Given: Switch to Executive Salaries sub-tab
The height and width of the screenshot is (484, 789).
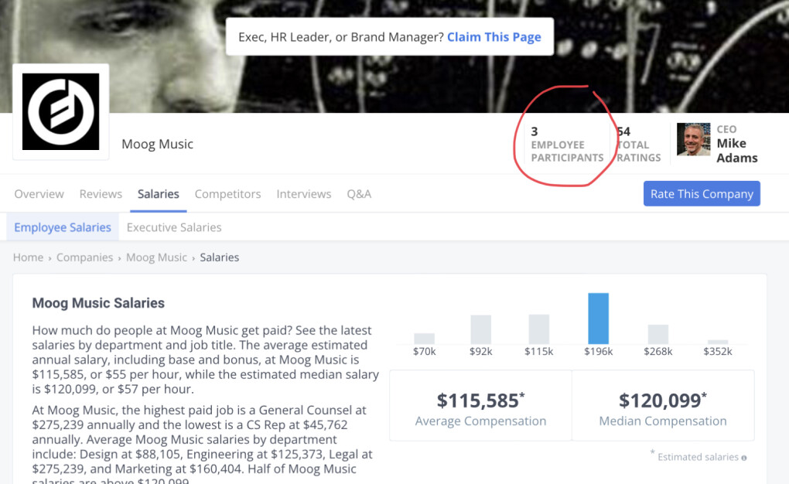Looking at the screenshot, I should [174, 227].
